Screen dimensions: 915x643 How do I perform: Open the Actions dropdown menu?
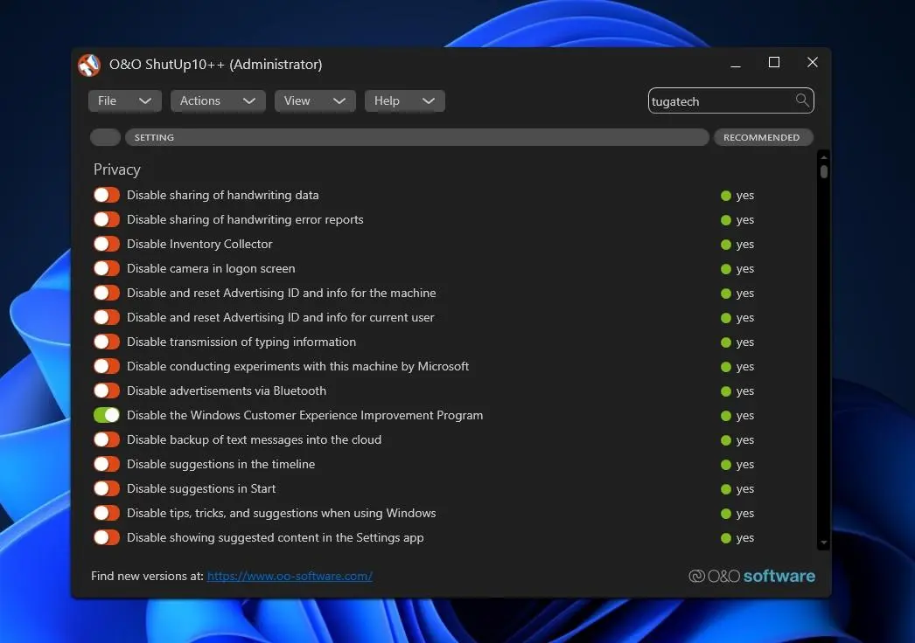pos(218,100)
